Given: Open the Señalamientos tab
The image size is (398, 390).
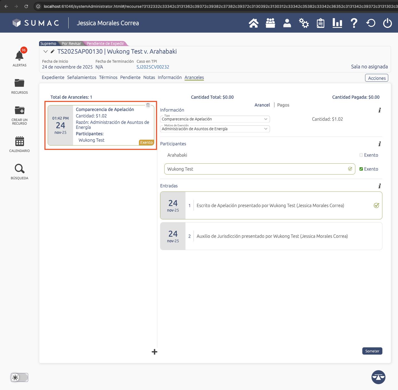Looking at the screenshot, I should point(81,77).
